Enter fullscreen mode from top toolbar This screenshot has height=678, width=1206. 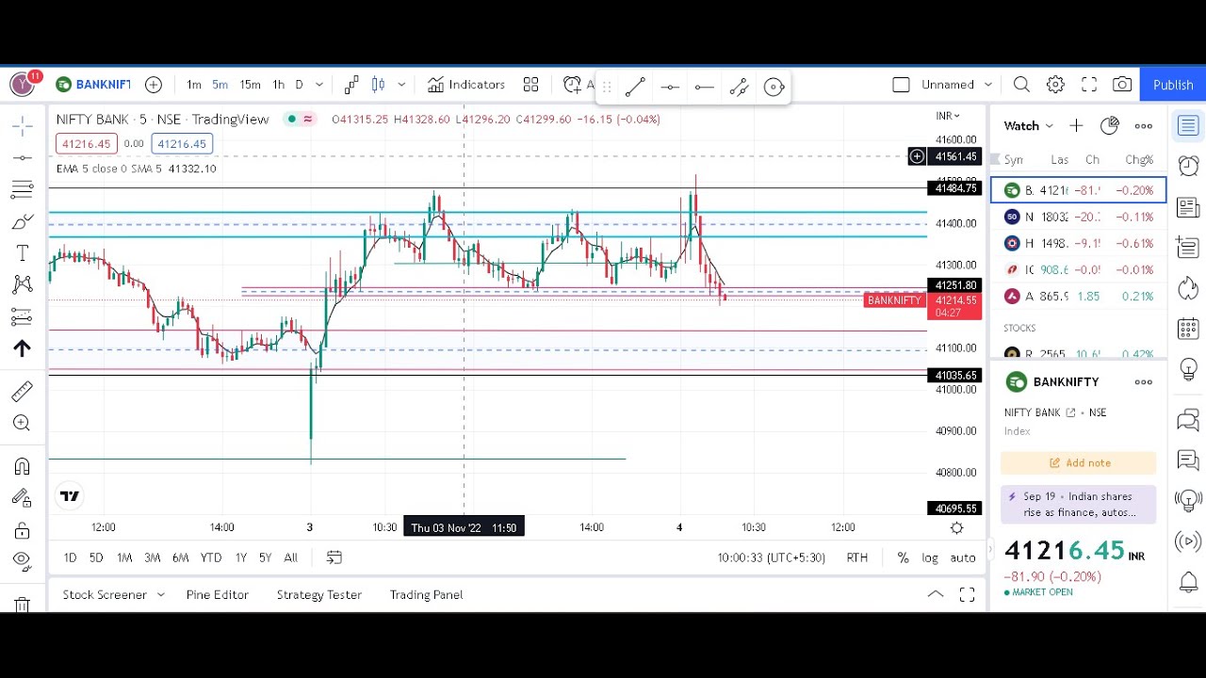pyautogui.click(x=1089, y=85)
